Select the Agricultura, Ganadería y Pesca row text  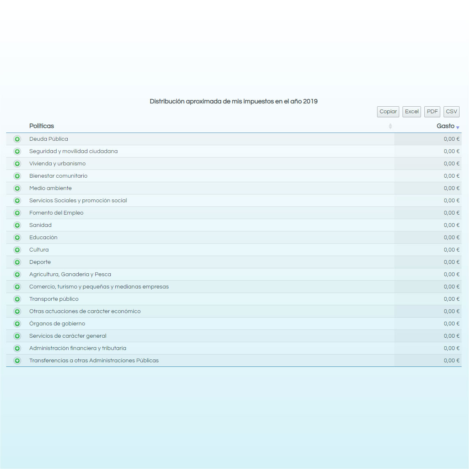tap(70, 275)
